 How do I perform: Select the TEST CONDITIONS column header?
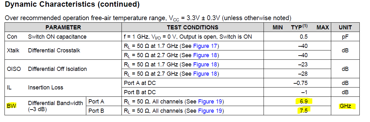click(193, 27)
